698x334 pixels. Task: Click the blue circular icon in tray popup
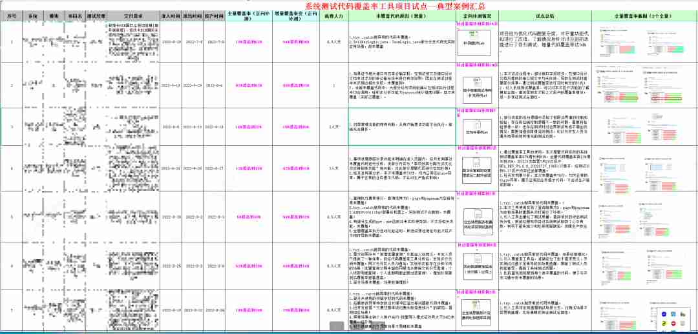click(663, 313)
